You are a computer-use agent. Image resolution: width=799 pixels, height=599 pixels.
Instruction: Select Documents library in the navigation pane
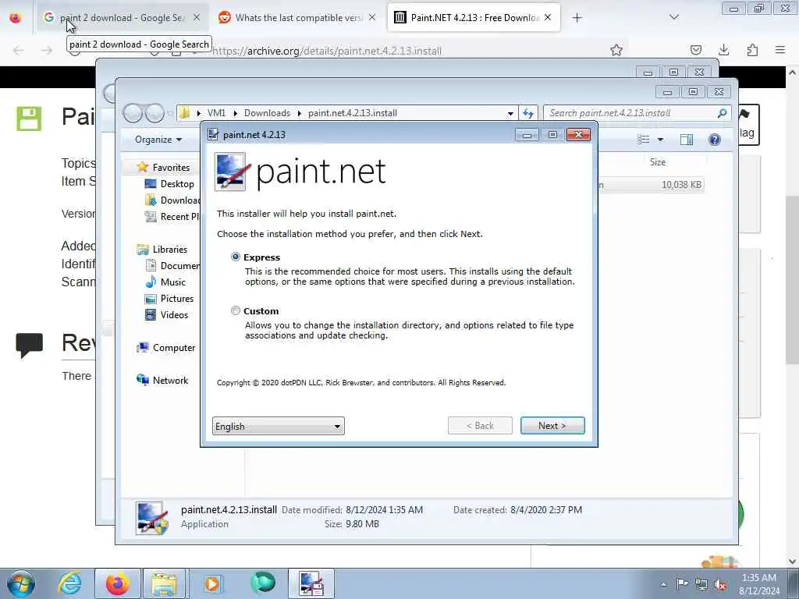coord(173,265)
